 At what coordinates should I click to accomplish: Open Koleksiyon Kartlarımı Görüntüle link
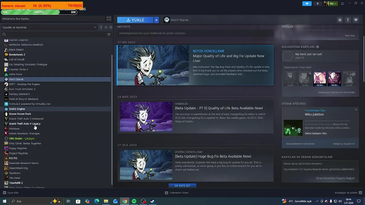click(x=336, y=92)
